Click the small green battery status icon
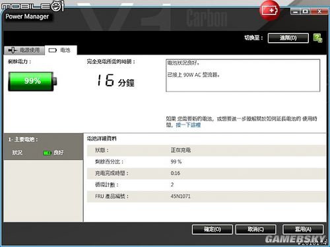330x247 pixels. [x=47, y=153]
